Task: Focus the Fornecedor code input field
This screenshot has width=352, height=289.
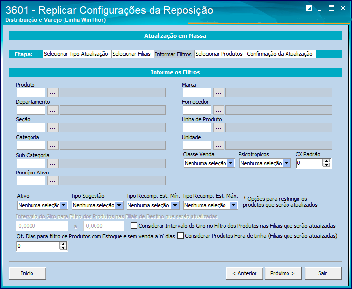Action: (x=197, y=110)
